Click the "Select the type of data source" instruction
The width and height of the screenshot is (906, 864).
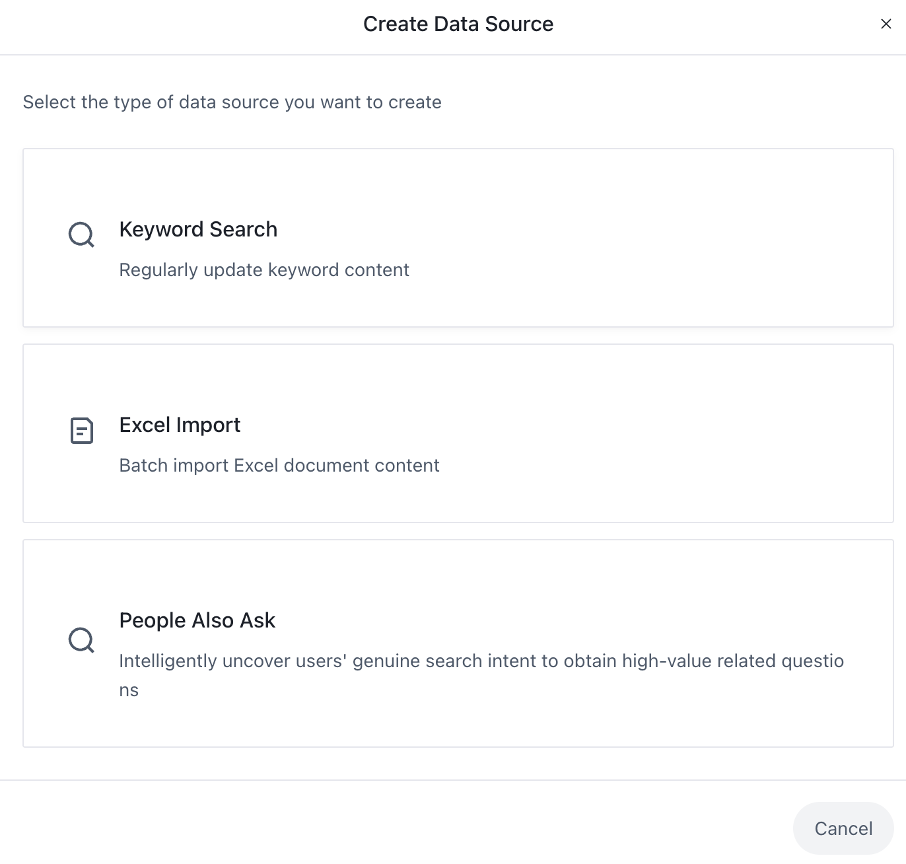pyautogui.click(x=232, y=102)
